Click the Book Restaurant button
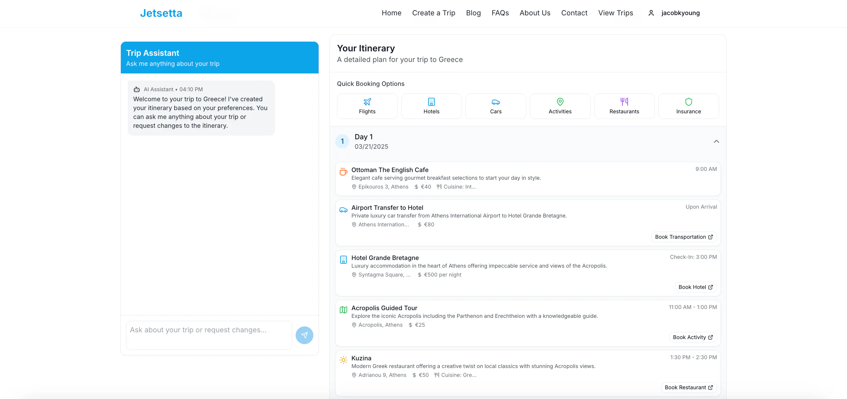This screenshot has width=847, height=399. 688,387
